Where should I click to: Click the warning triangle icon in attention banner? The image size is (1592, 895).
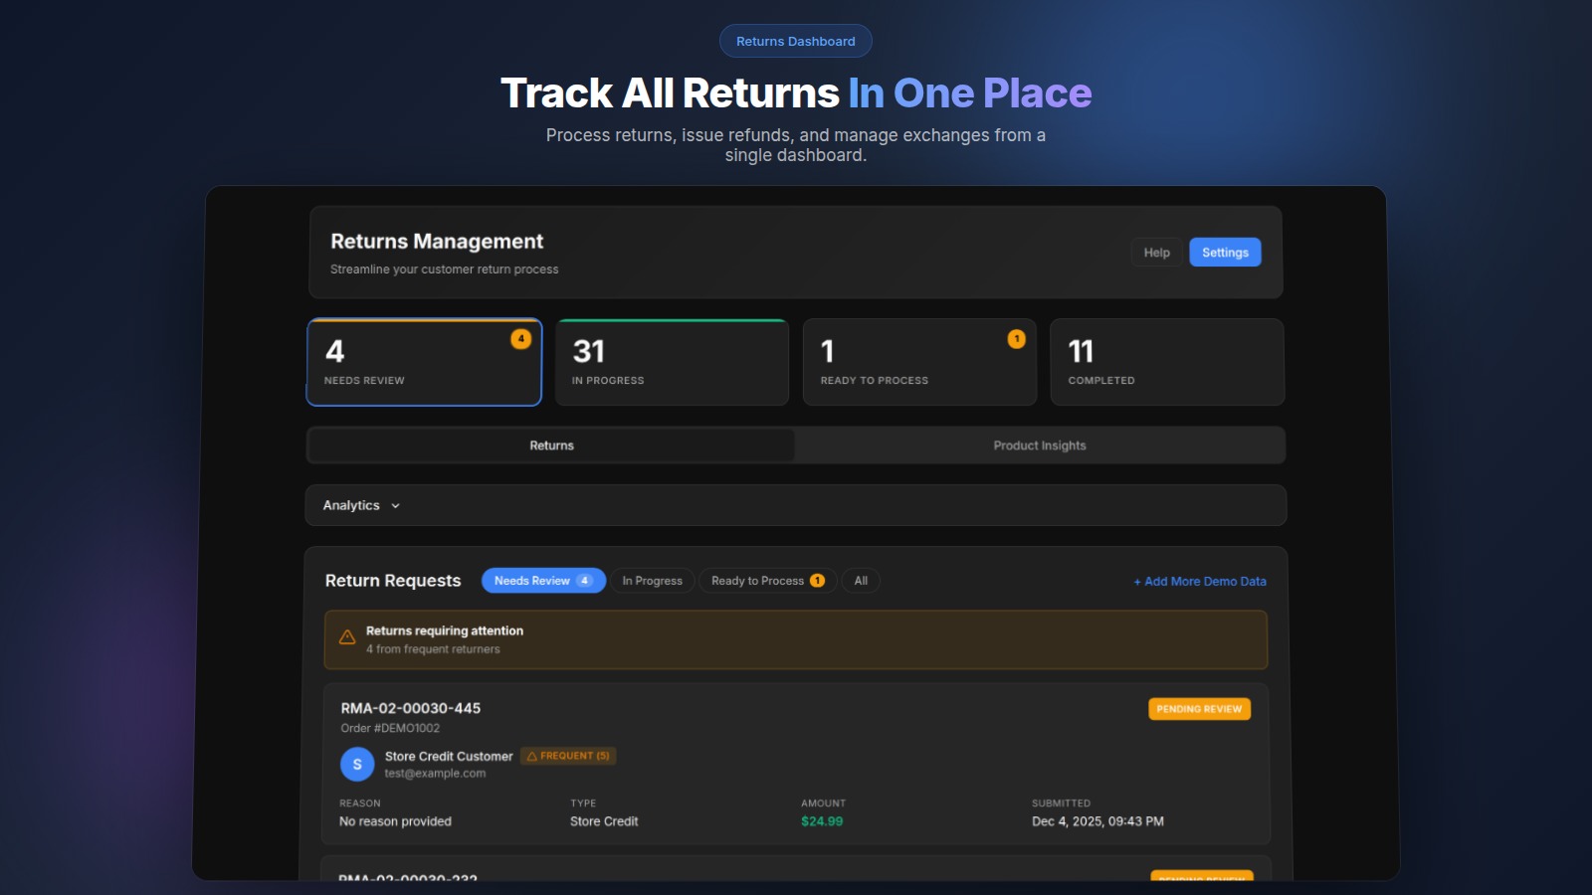(x=347, y=637)
